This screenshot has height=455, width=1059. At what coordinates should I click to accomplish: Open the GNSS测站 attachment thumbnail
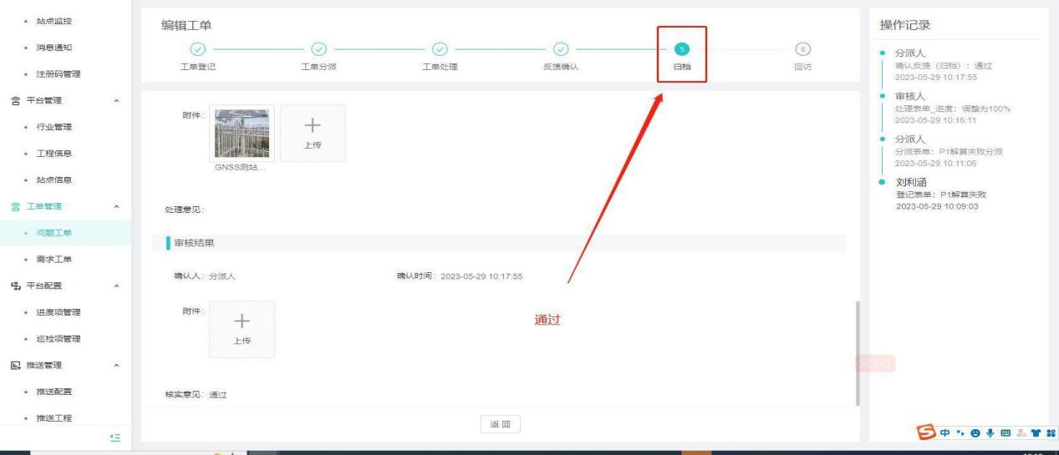(x=242, y=133)
